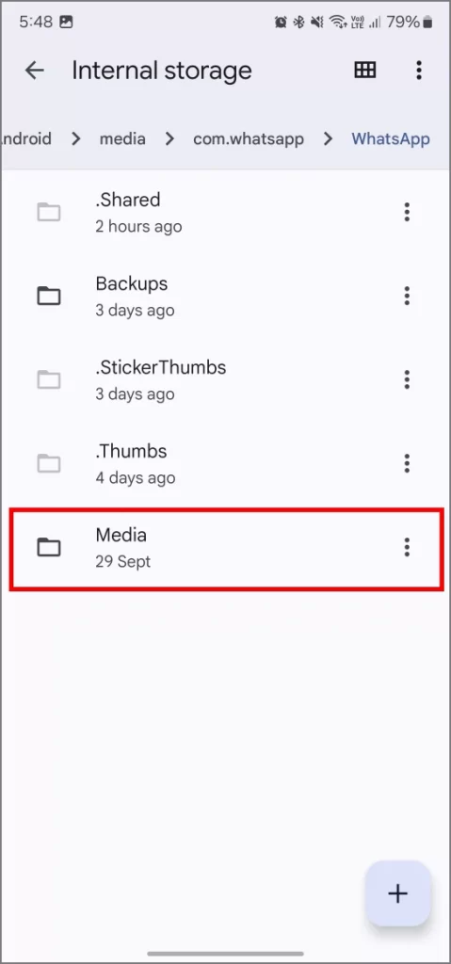This screenshot has width=451, height=964.
Task: Open the top-right overflow menu
Action: click(418, 70)
